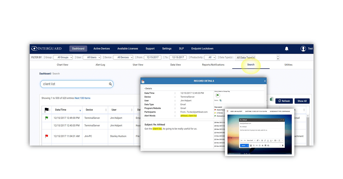Close the Record Details dialog
Image resolution: width=343 pixels, height=179 pixels.
265,81
